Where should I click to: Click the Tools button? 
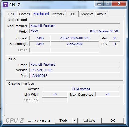pos(63,121)
